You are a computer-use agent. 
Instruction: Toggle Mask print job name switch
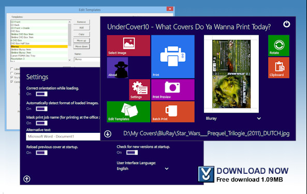(x=41, y=123)
